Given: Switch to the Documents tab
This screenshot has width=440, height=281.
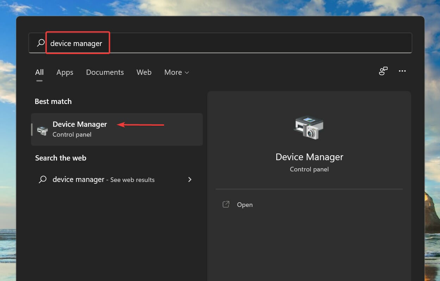Looking at the screenshot, I should pos(105,72).
